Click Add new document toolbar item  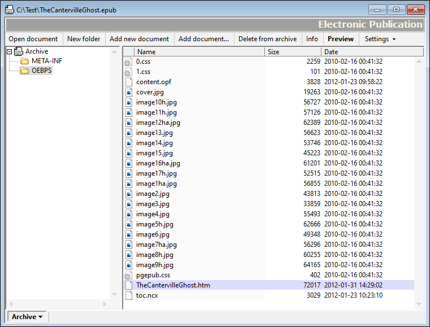(x=139, y=39)
